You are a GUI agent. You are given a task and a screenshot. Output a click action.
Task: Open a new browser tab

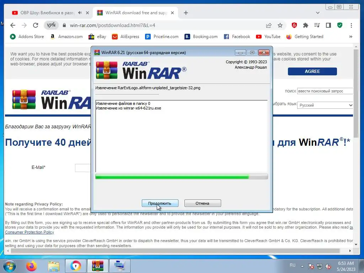click(x=186, y=13)
